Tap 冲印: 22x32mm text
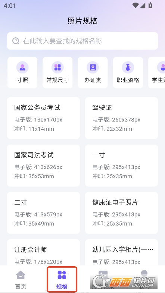Image resolution: width=165 pixels, height=293 pixels. (x=112, y=129)
